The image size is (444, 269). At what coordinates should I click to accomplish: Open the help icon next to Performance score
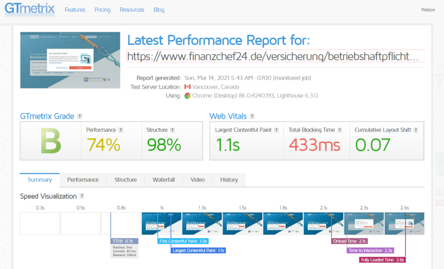point(121,130)
